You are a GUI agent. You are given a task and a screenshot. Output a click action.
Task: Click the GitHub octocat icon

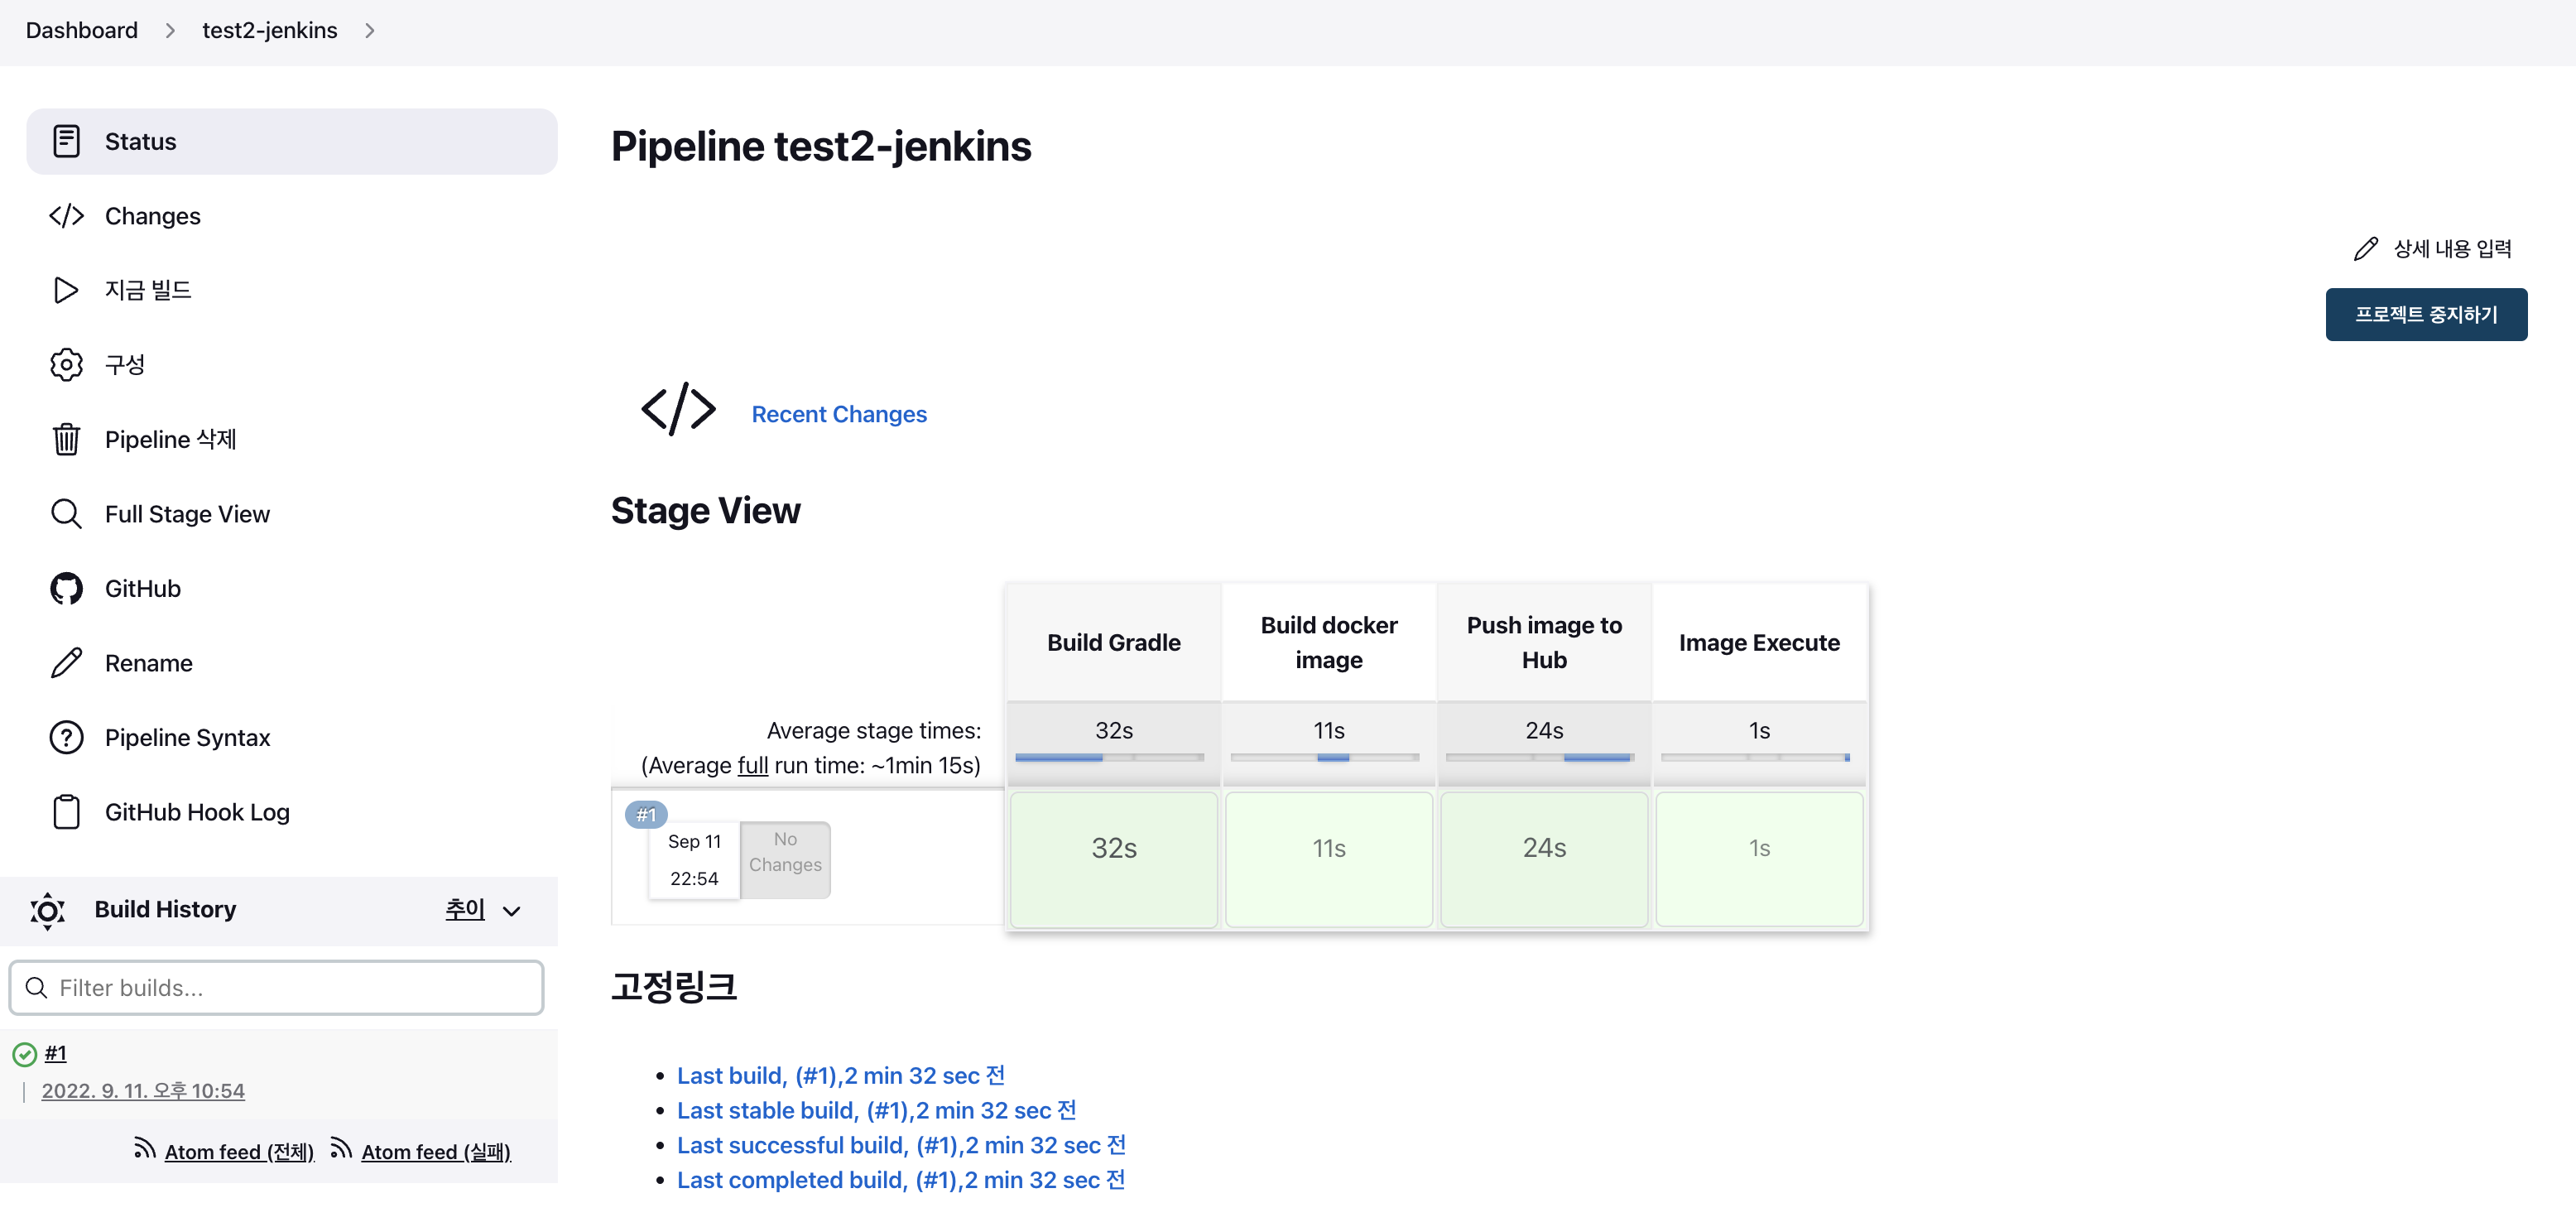coord(66,589)
